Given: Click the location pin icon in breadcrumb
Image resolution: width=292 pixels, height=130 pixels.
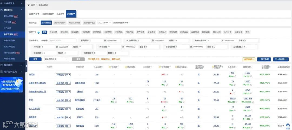Looking at the screenshot, I should 28,5.
